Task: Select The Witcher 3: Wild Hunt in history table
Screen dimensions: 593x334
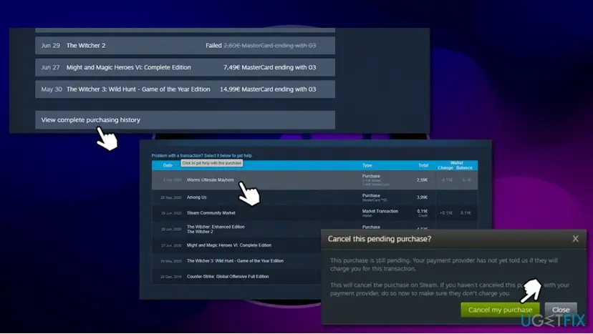Action: point(235,261)
